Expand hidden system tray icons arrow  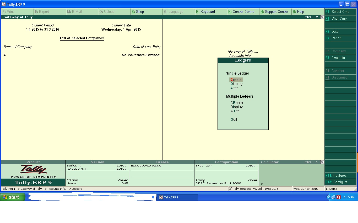point(329,197)
